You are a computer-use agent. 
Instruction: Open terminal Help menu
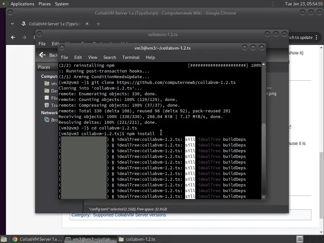pyautogui.click(x=150, y=57)
